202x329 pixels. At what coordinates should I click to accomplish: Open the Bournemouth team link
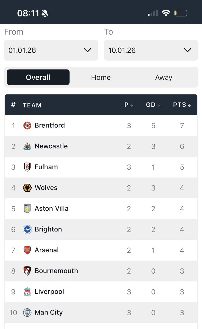point(56,271)
